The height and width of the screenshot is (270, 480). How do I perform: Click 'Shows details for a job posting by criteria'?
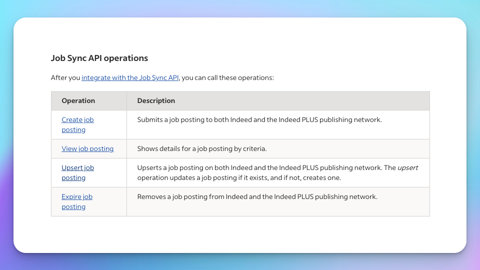(x=201, y=149)
